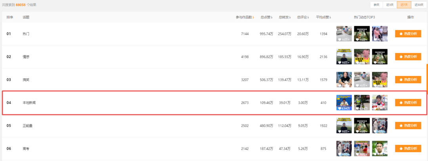The image size is (428, 161).
Task: Open the 搞笑 topic link
Action: [26, 80]
